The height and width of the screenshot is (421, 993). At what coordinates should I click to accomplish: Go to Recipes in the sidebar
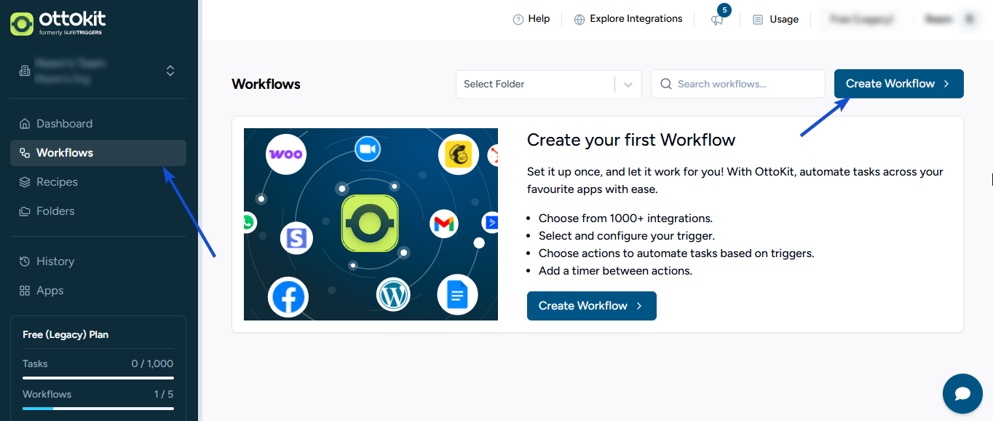coord(98,182)
